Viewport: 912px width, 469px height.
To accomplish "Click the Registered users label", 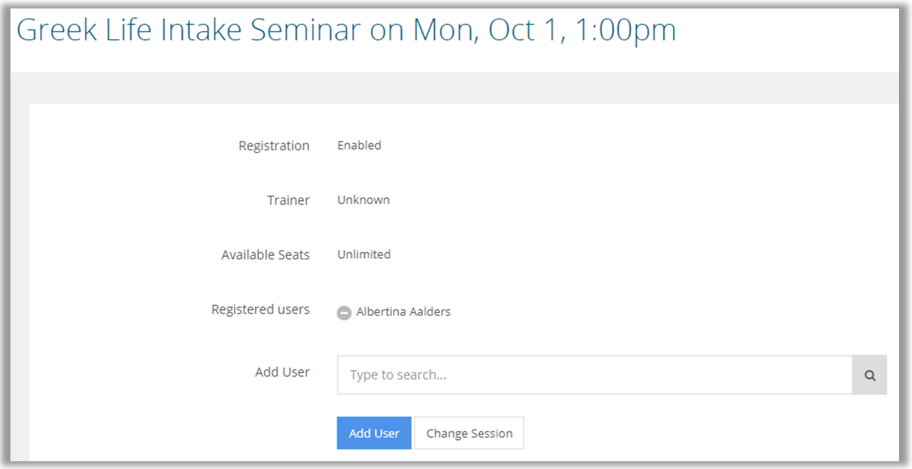I will pos(260,309).
